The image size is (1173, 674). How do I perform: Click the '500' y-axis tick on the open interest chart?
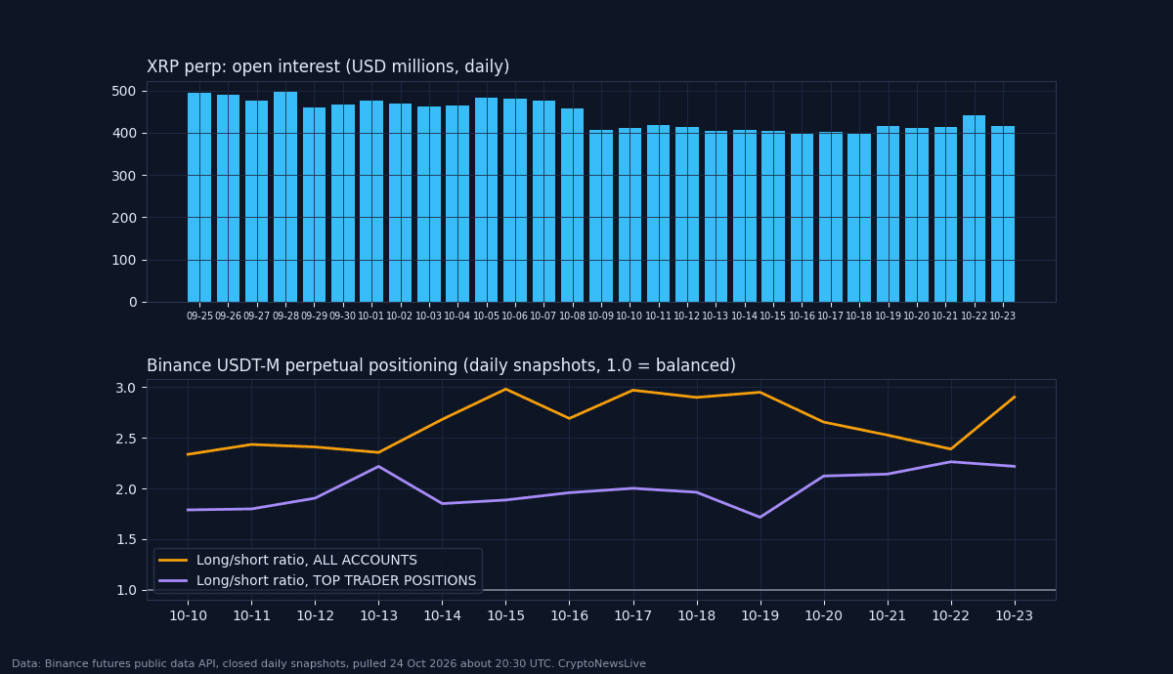point(124,91)
